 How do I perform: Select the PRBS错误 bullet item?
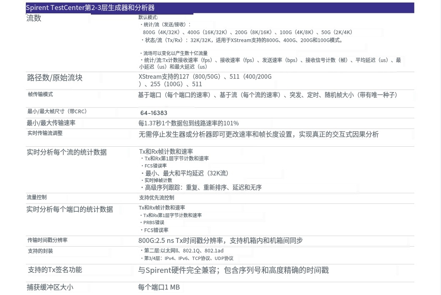tap(154, 222)
